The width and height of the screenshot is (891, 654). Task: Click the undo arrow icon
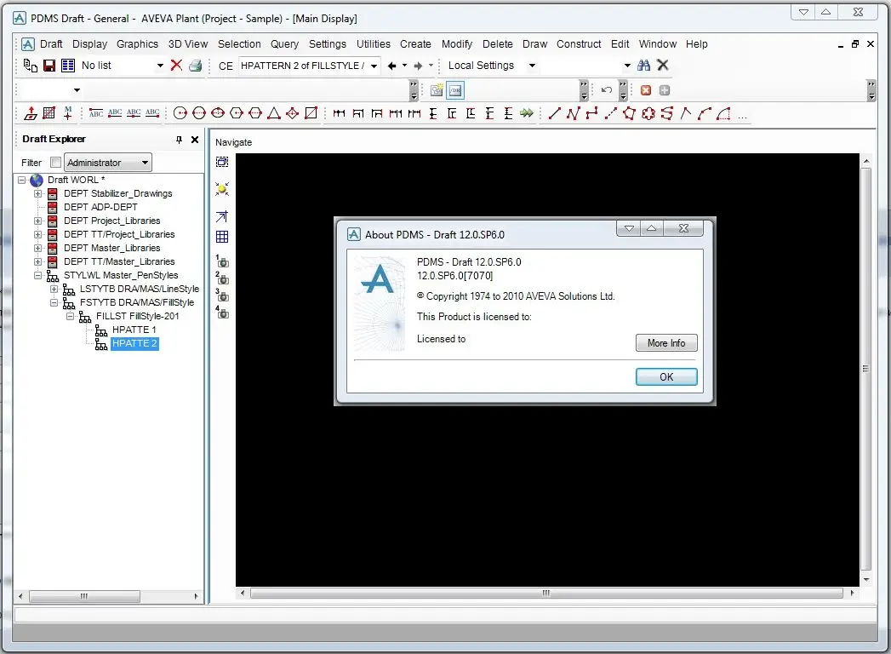click(606, 90)
